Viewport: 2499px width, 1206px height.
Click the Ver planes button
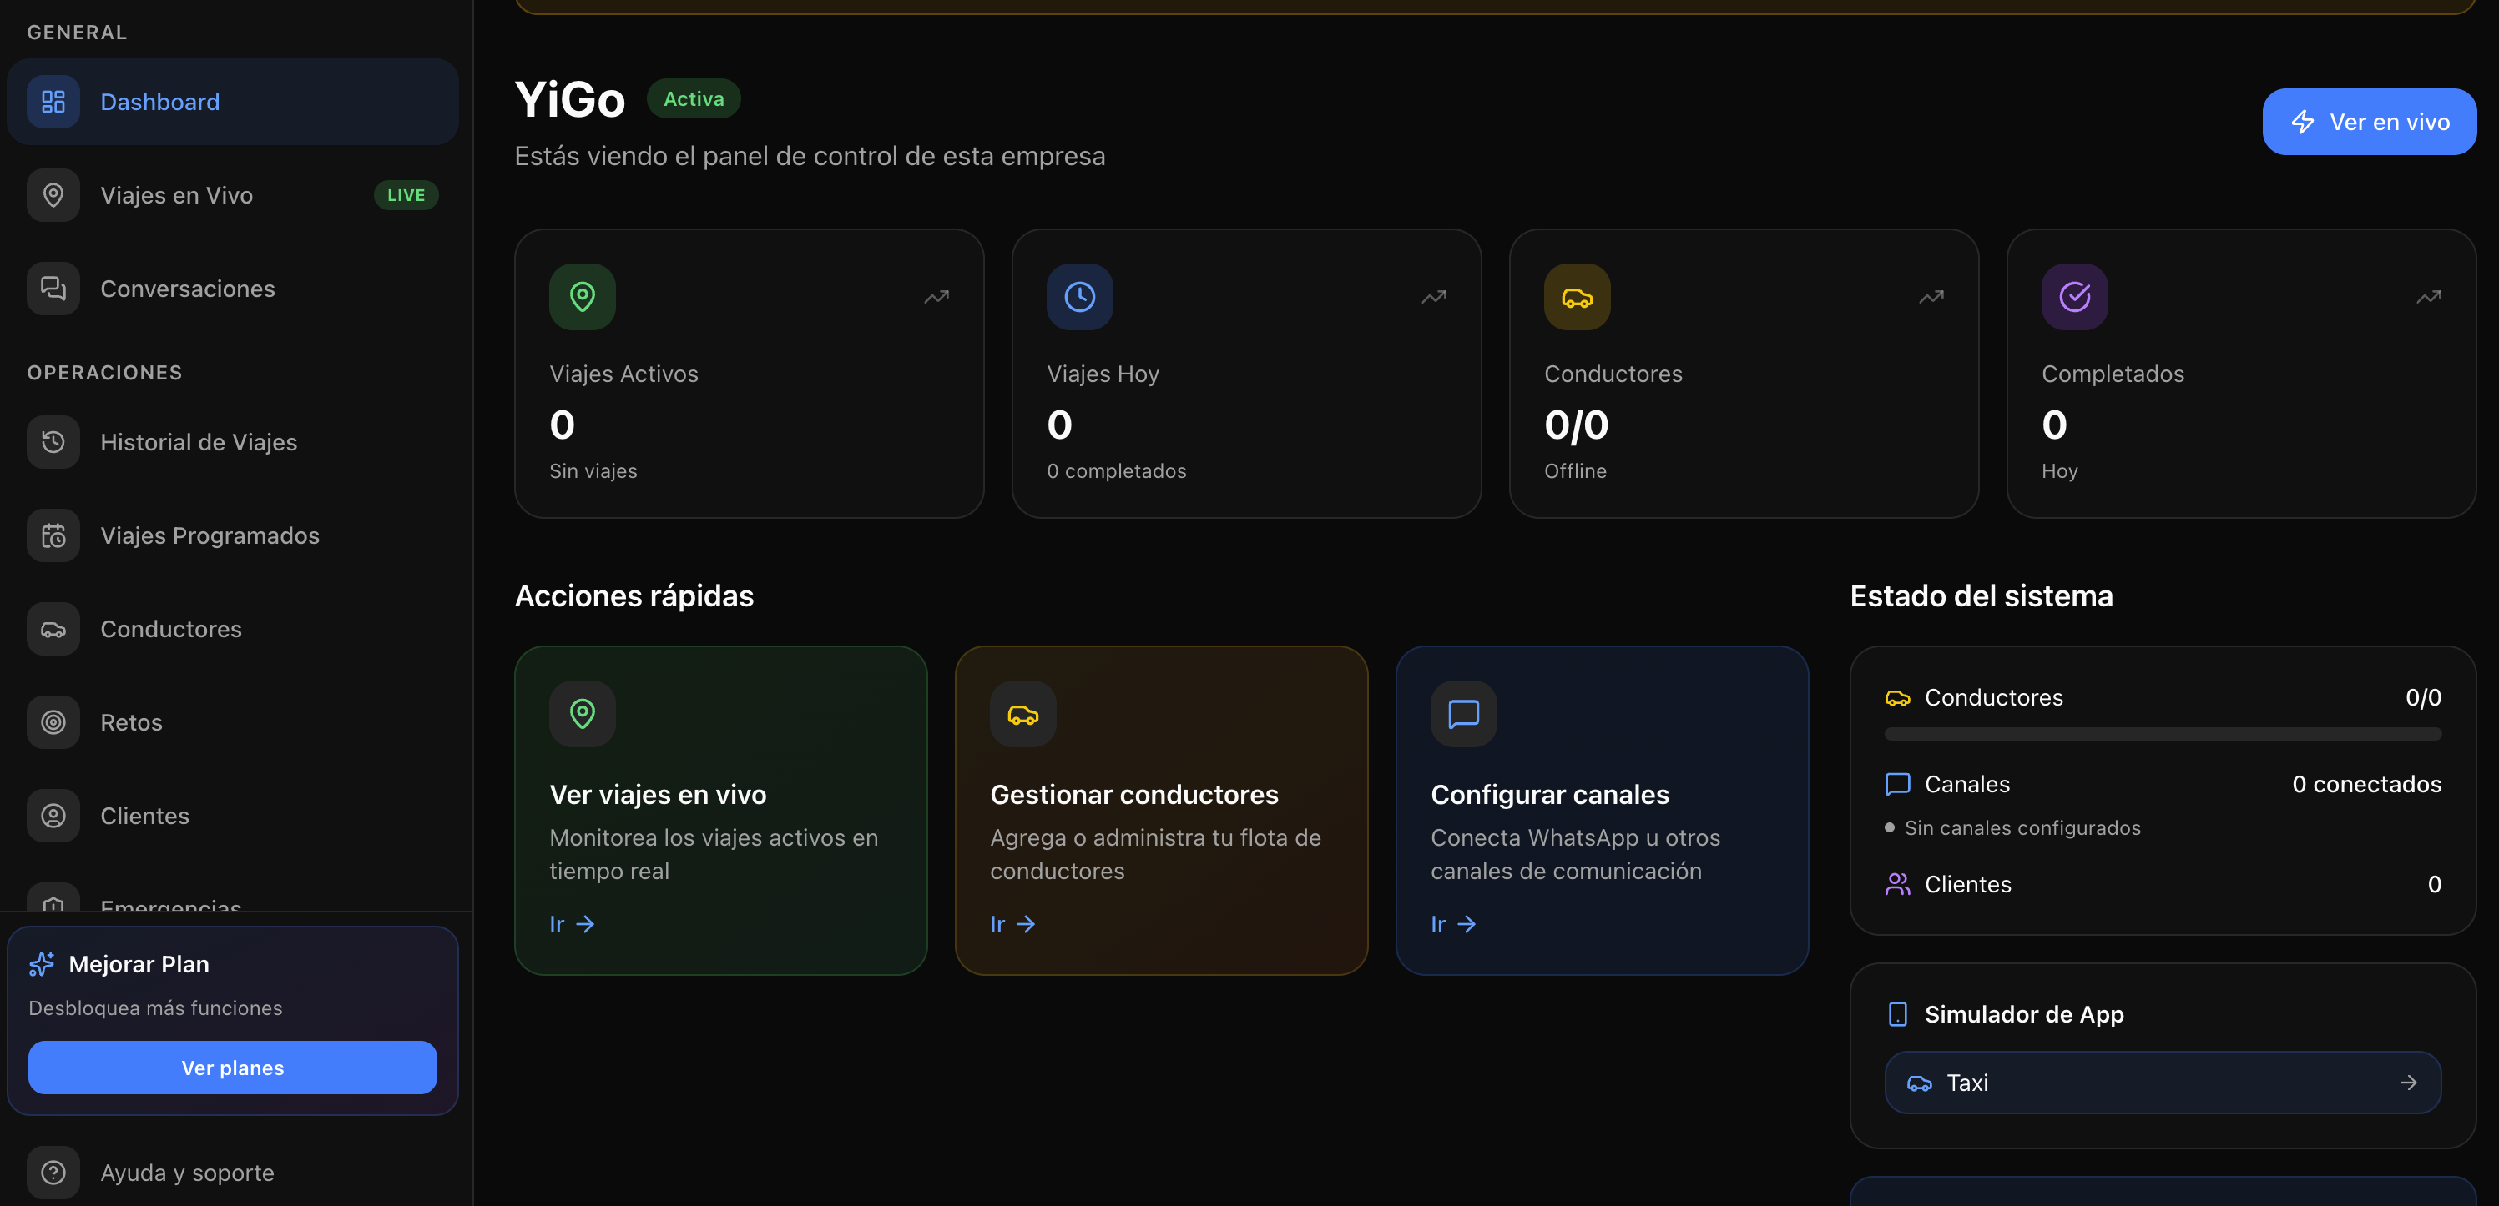(233, 1068)
